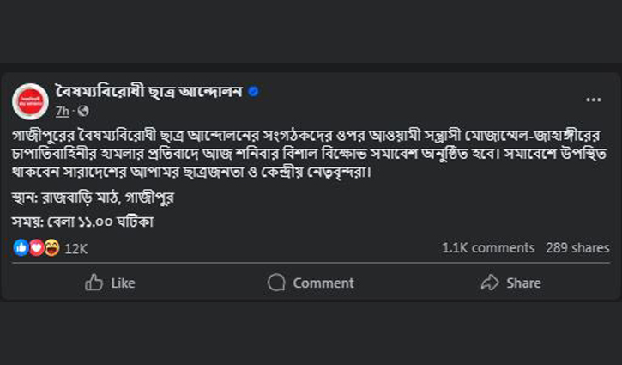Click the globe public audience icon
The image size is (622, 365).
(83, 111)
